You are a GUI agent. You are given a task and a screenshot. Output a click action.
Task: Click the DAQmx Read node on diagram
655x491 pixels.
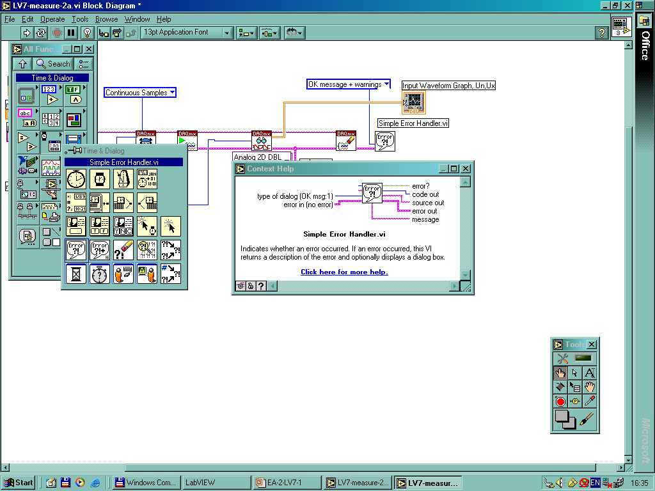pos(262,141)
